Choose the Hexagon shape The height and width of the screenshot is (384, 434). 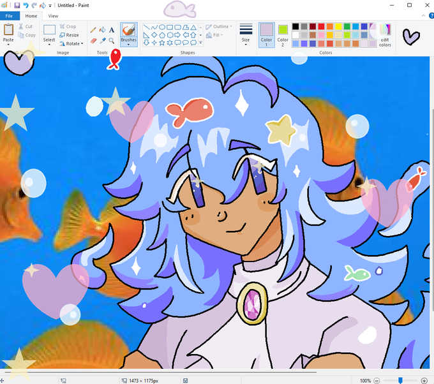pyautogui.click(x=170, y=35)
